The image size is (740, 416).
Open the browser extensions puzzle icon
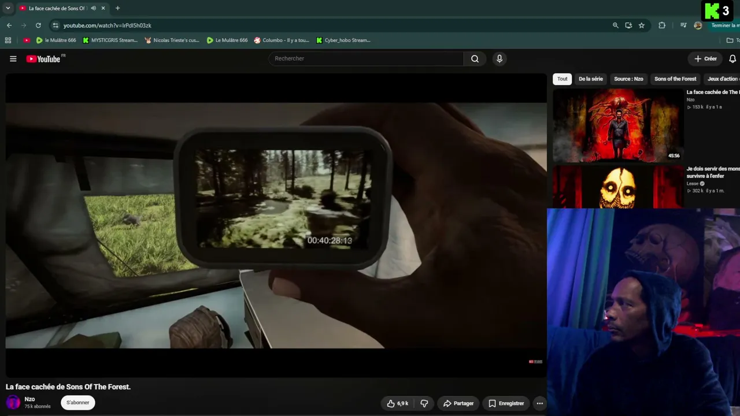pos(662,25)
